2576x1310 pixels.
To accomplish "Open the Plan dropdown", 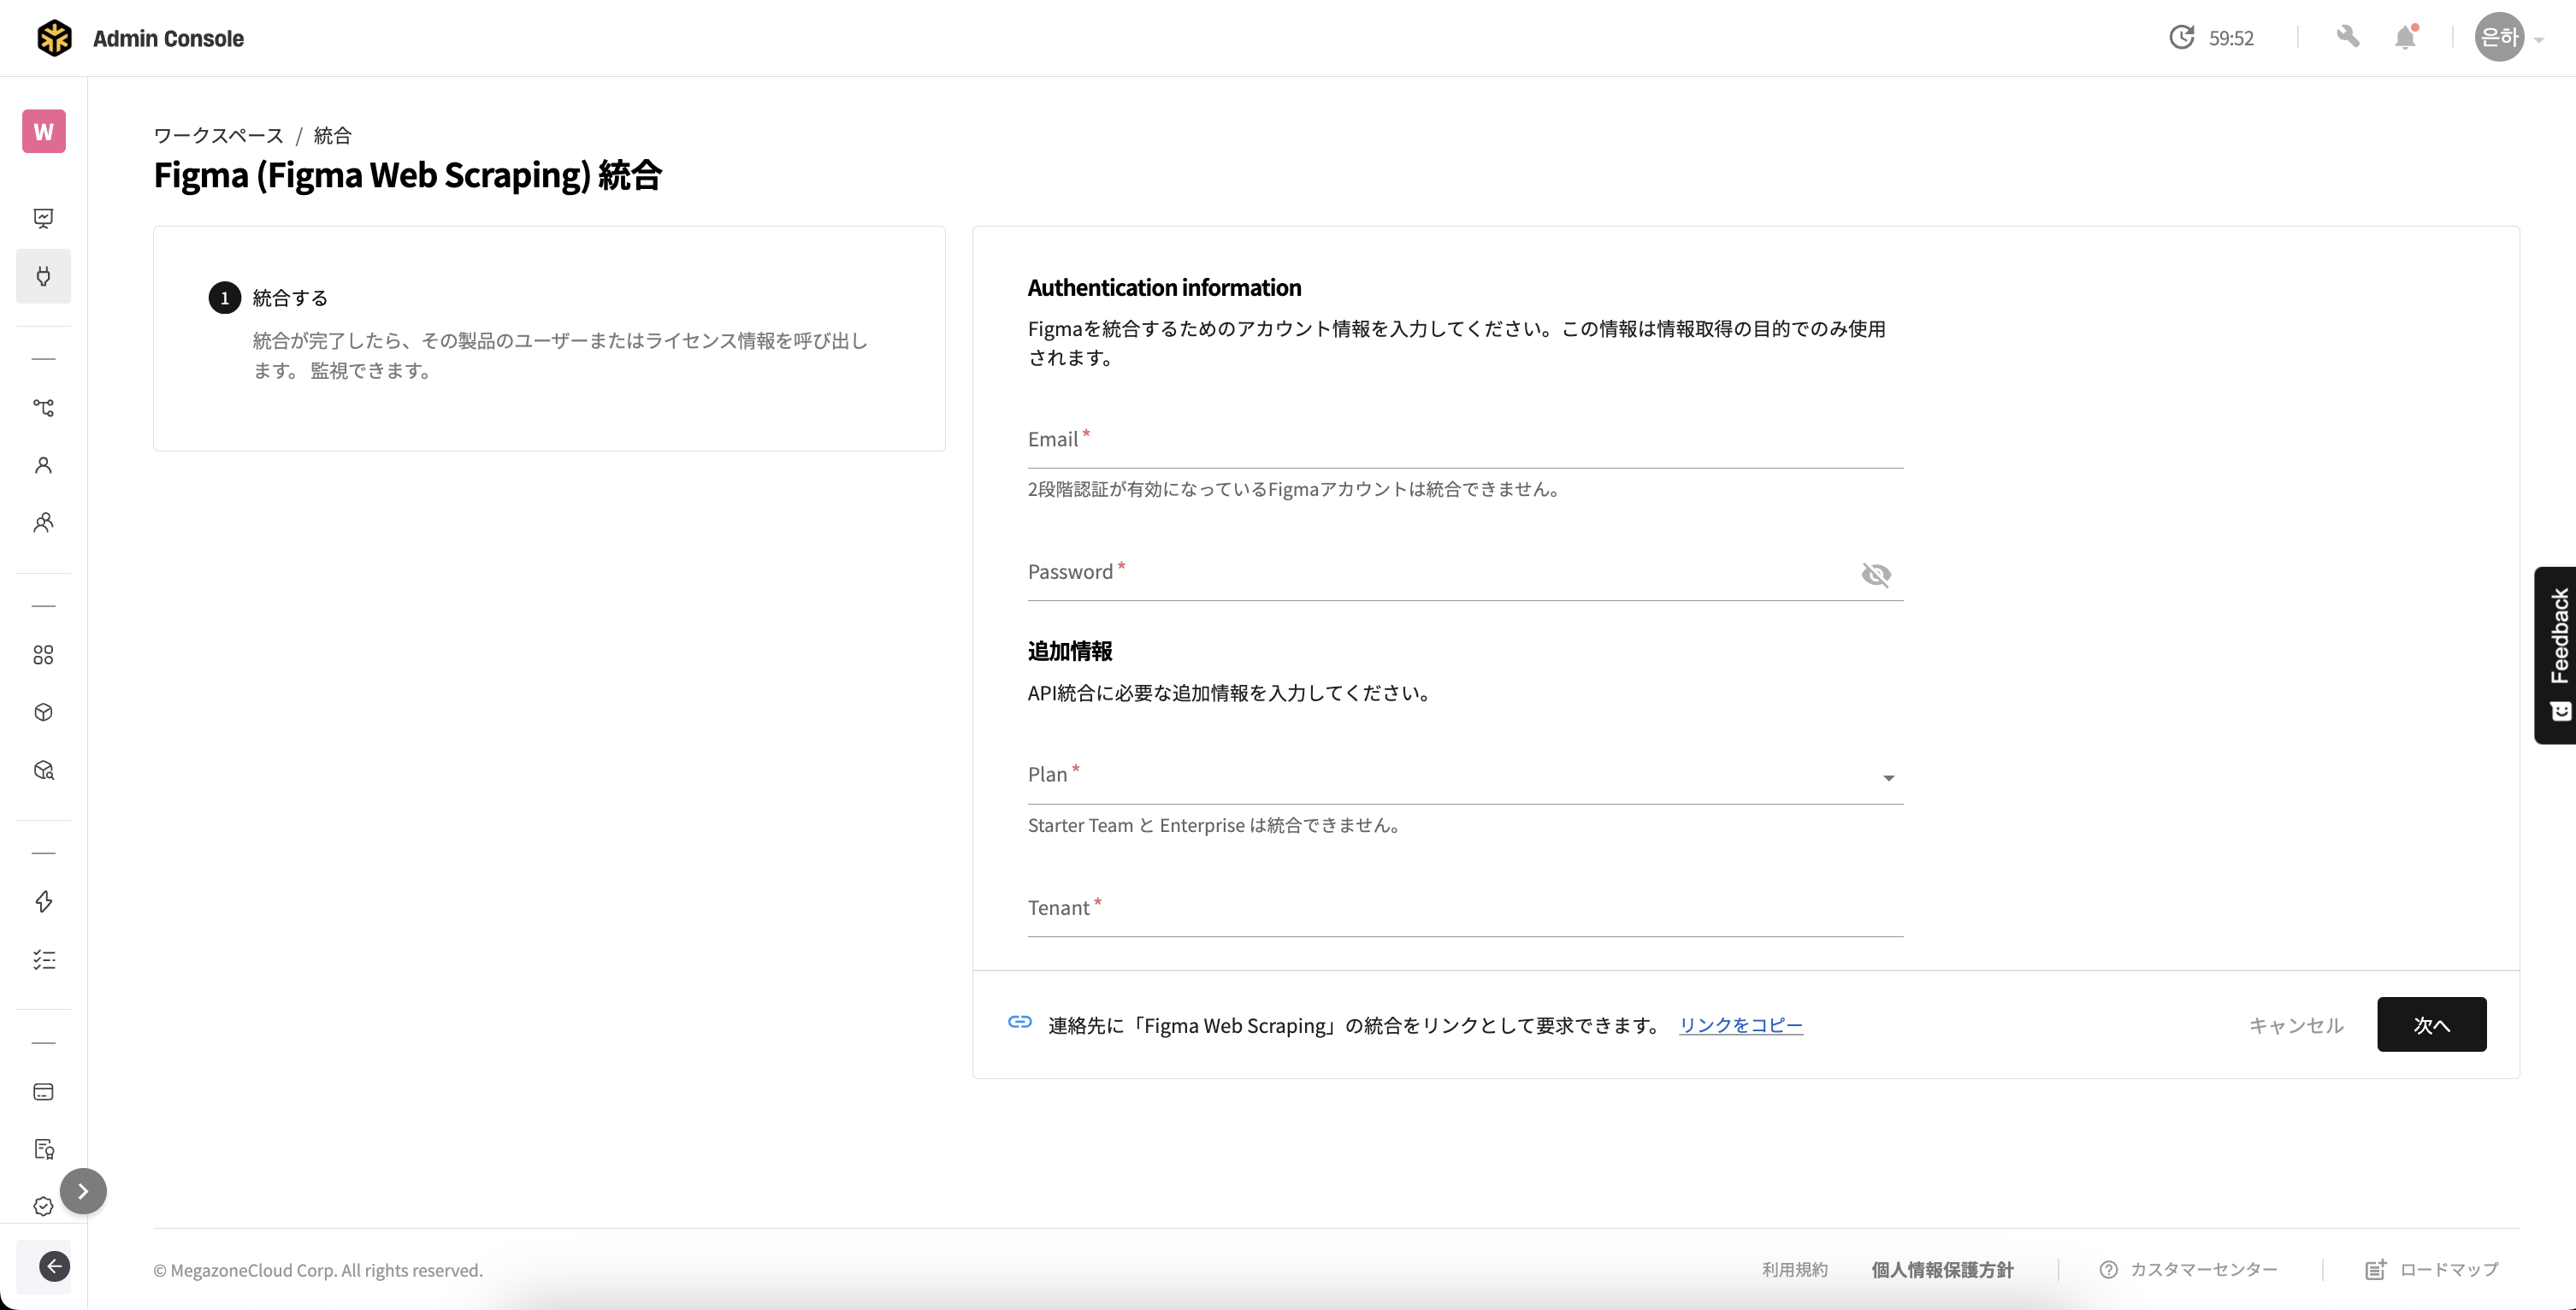I will tap(1888, 777).
